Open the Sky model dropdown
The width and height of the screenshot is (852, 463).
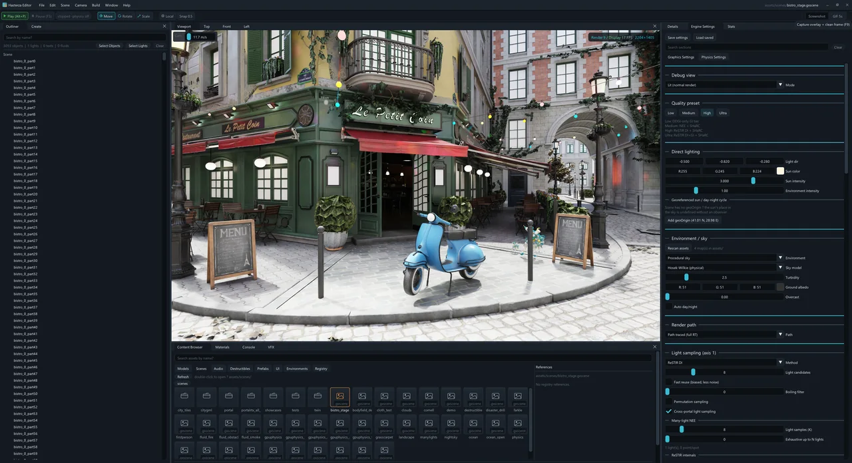pyautogui.click(x=724, y=267)
